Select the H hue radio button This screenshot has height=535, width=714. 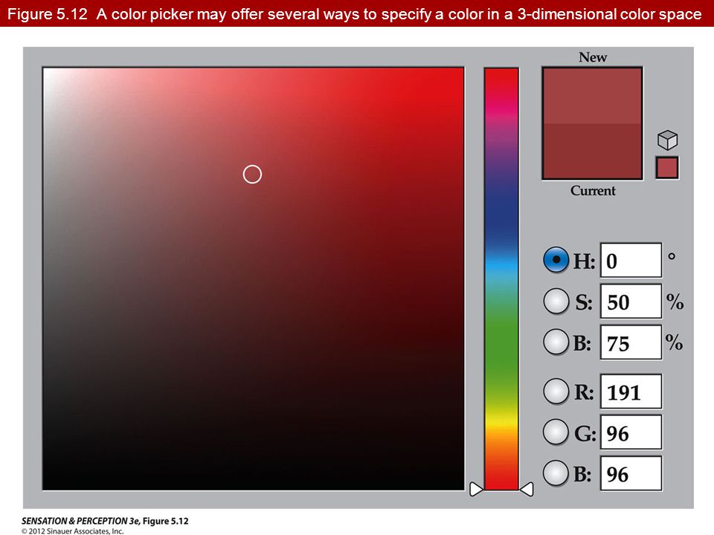tap(556, 260)
